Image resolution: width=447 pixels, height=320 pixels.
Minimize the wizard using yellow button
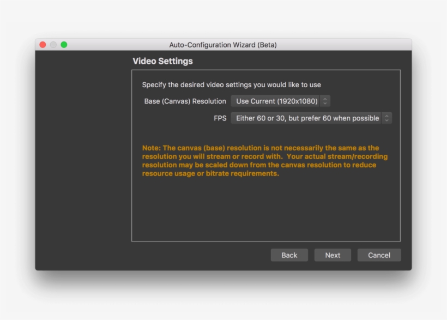(x=53, y=44)
